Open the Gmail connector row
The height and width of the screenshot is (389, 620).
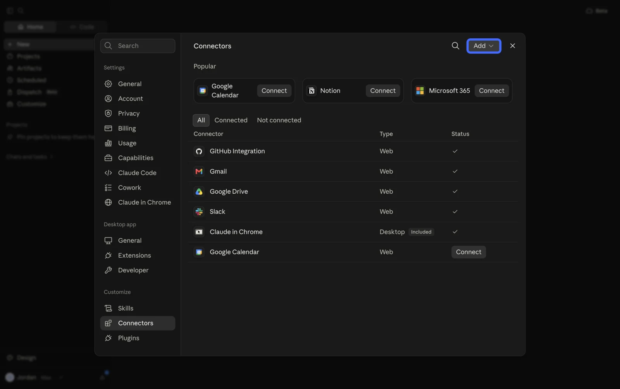click(x=353, y=171)
